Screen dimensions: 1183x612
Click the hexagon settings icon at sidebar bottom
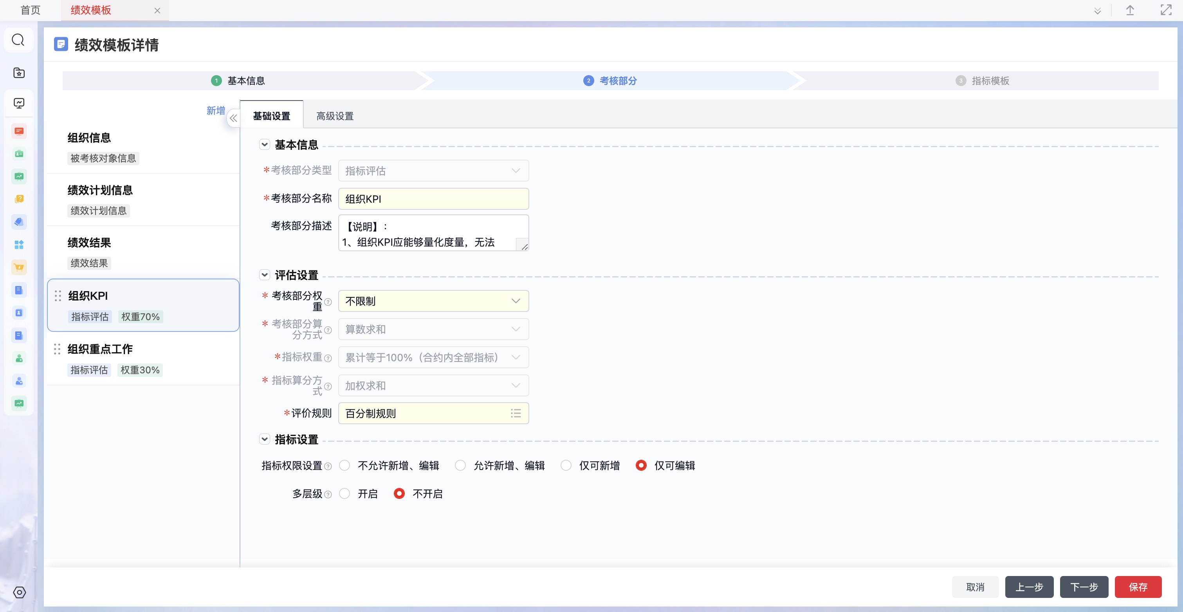click(19, 592)
